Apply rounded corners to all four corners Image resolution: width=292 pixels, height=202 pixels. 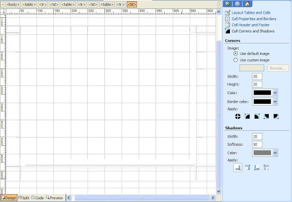click(x=238, y=117)
